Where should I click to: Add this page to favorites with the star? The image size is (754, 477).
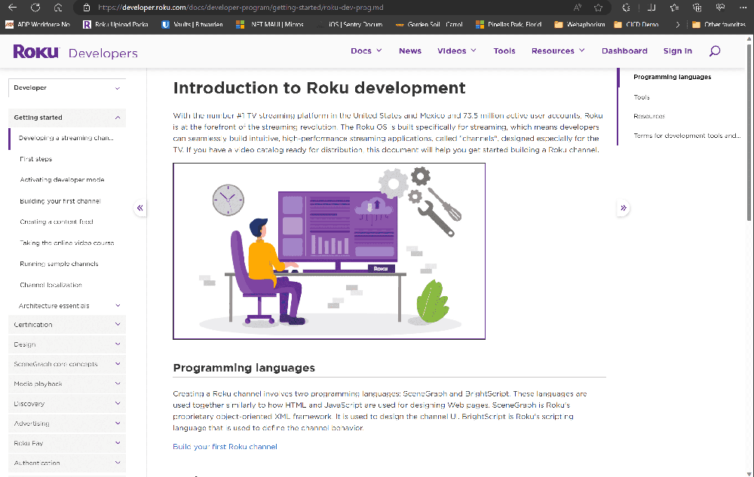click(x=597, y=8)
